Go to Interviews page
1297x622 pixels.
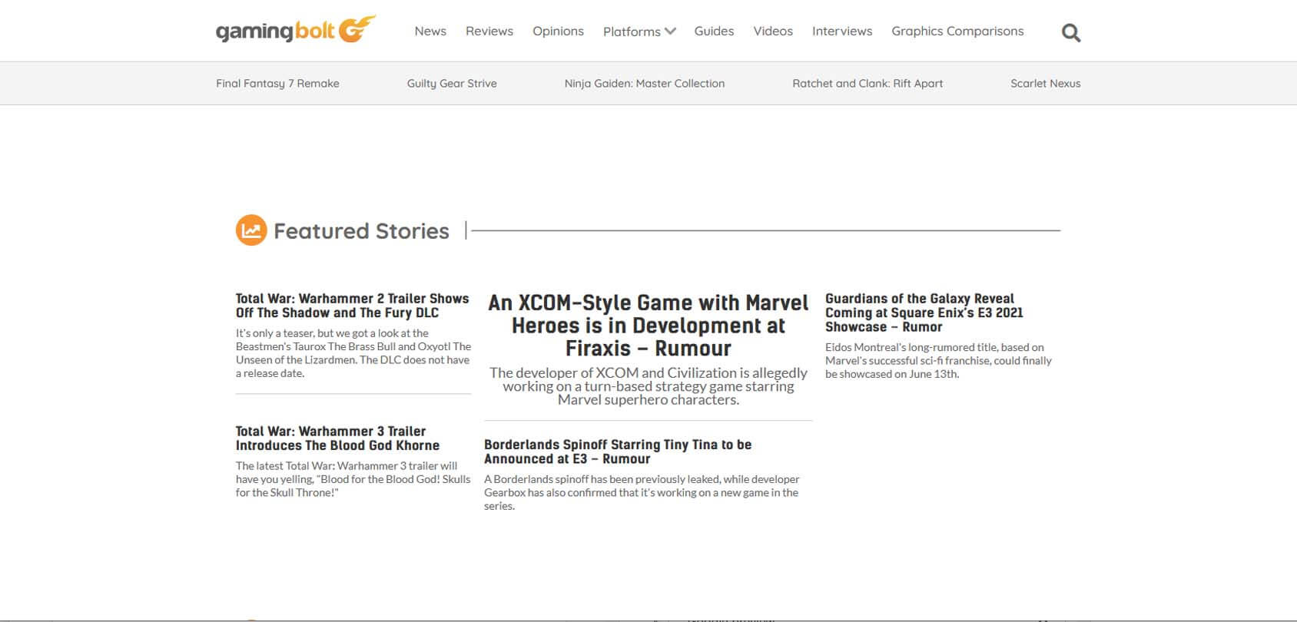[842, 31]
